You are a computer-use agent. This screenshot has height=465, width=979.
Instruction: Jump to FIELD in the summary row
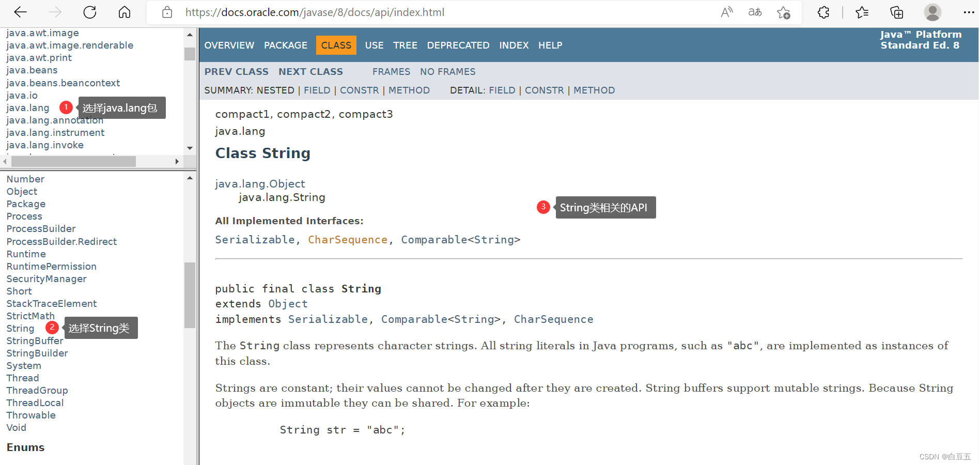tap(317, 90)
